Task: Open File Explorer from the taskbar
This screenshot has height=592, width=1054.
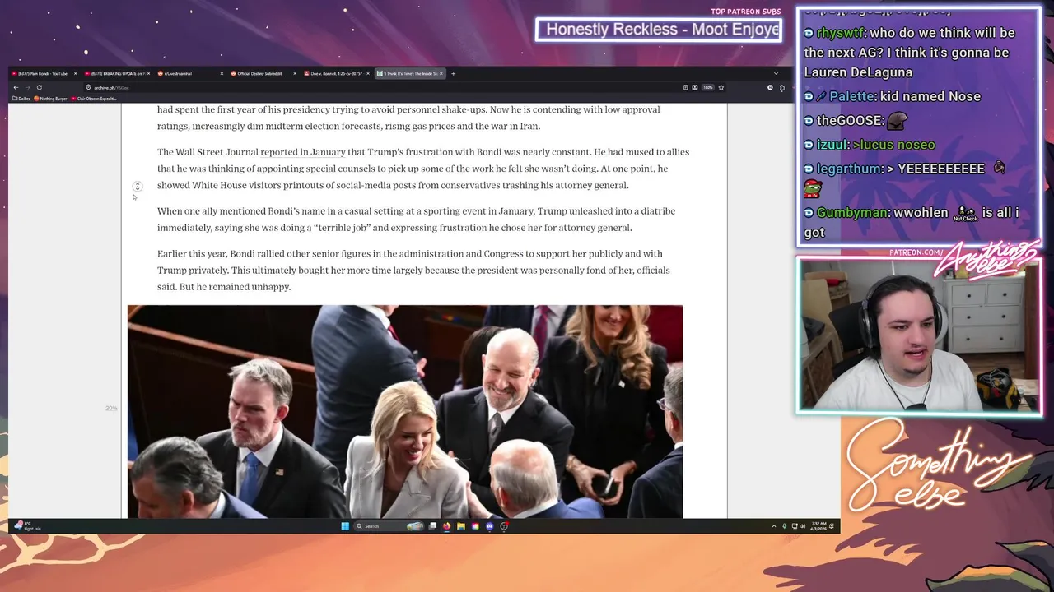Action: (460, 526)
